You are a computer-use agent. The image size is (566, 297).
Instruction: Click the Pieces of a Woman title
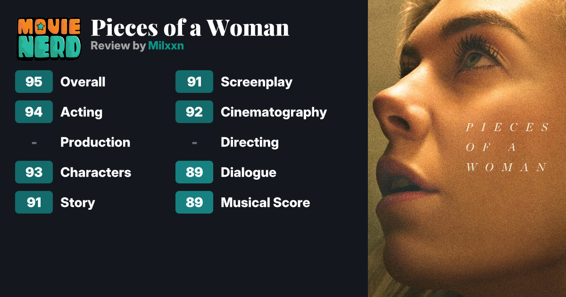click(x=190, y=28)
